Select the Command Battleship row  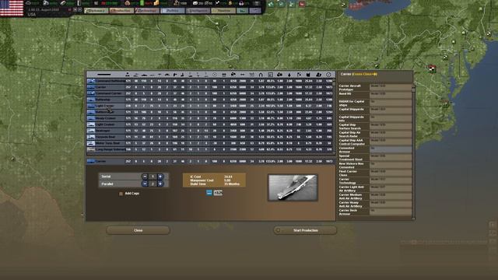[x=210, y=81]
